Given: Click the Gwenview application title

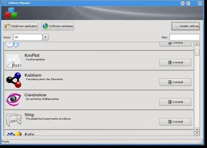Looking at the screenshot, I should [35, 95].
